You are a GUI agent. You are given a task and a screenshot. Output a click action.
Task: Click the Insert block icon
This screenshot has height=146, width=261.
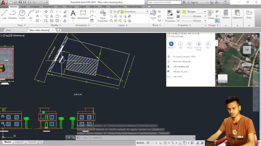point(153,15)
